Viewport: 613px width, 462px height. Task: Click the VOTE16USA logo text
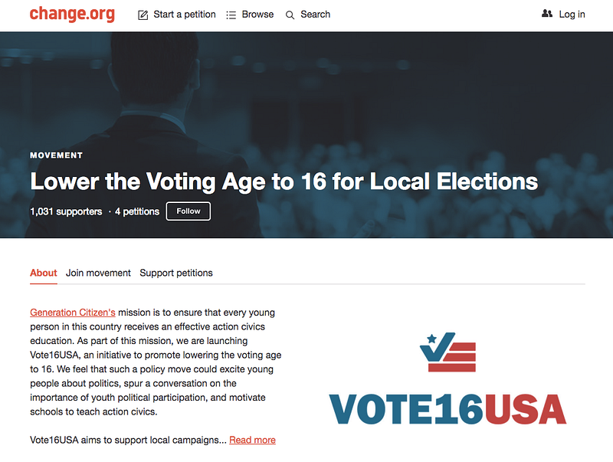click(447, 409)
